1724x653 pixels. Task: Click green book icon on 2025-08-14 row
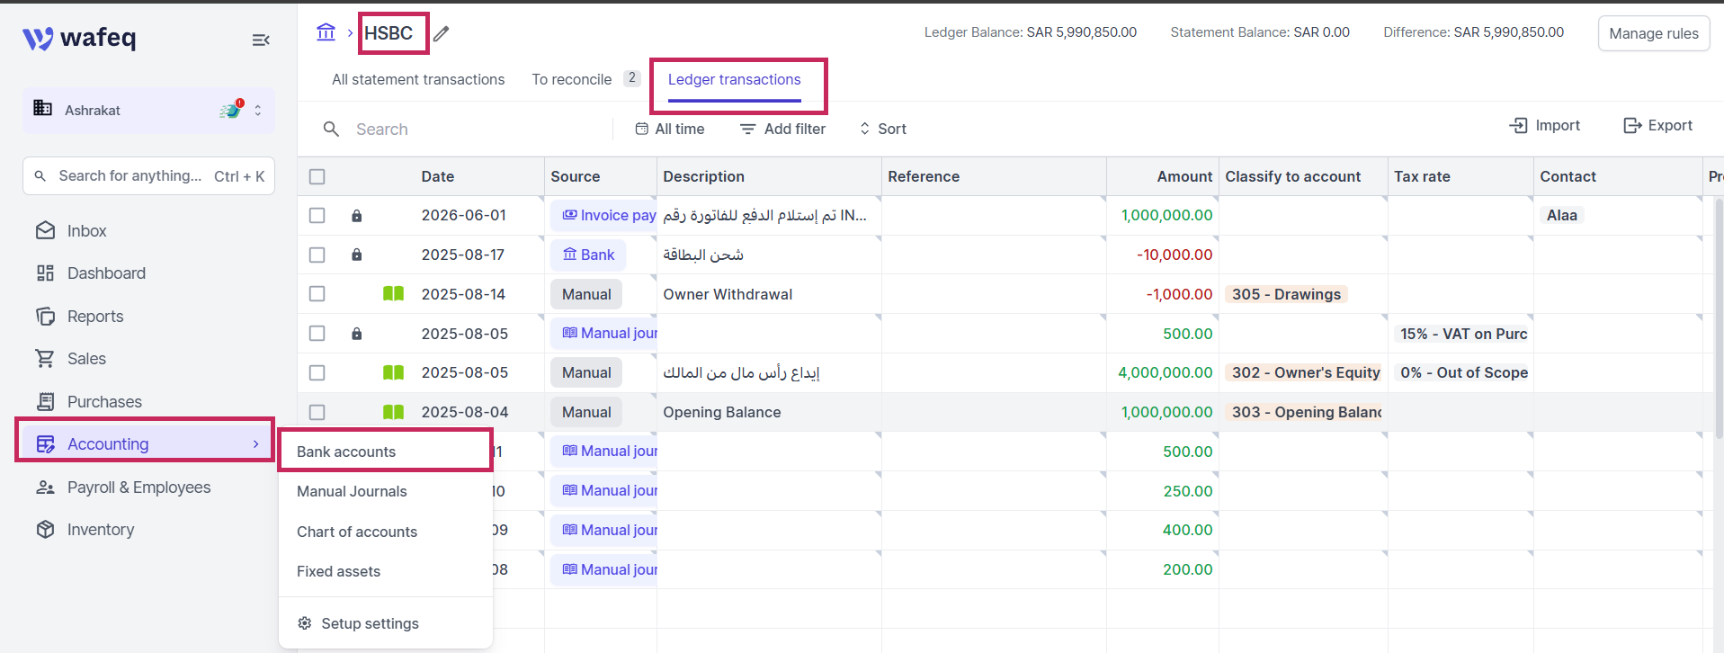coord(393,294)
